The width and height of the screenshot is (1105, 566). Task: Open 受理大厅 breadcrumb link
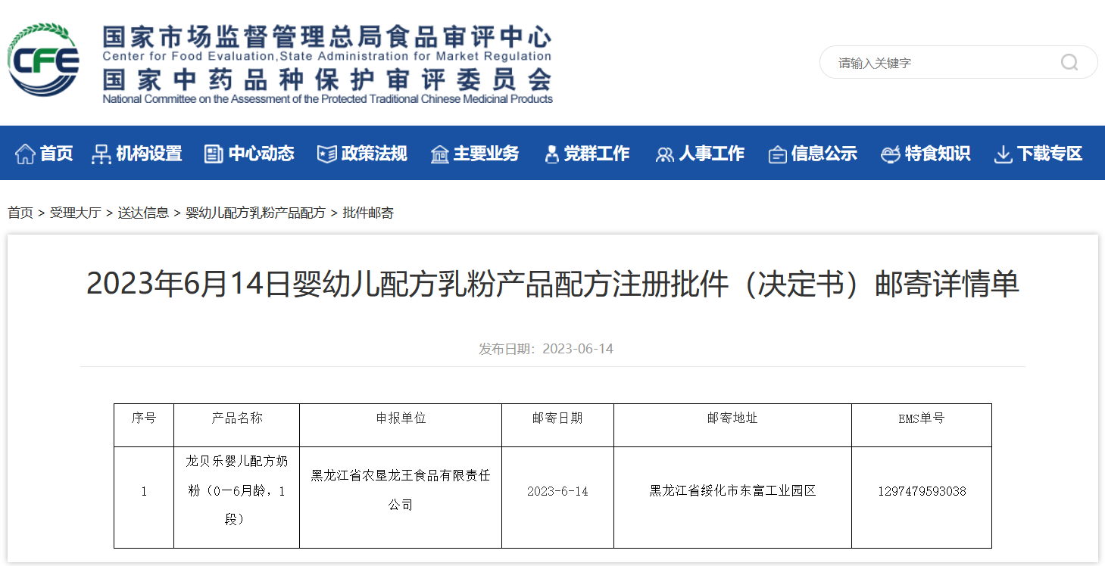click(75, 213)
